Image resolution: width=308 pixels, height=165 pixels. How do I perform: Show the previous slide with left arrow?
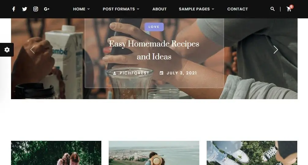33,50
